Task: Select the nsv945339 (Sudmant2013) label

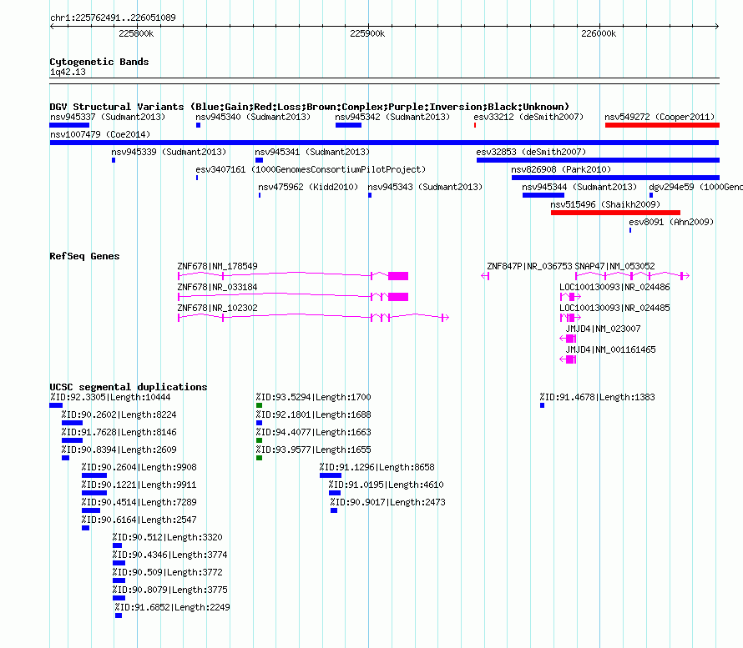Action: click(169, 152)
